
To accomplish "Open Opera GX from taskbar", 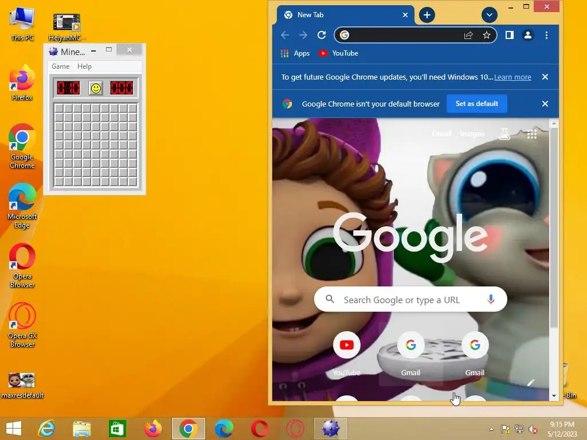I will click(x=295, y=429).
